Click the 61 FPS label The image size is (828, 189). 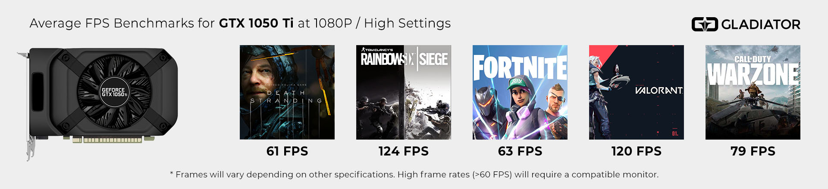point(287,151)
